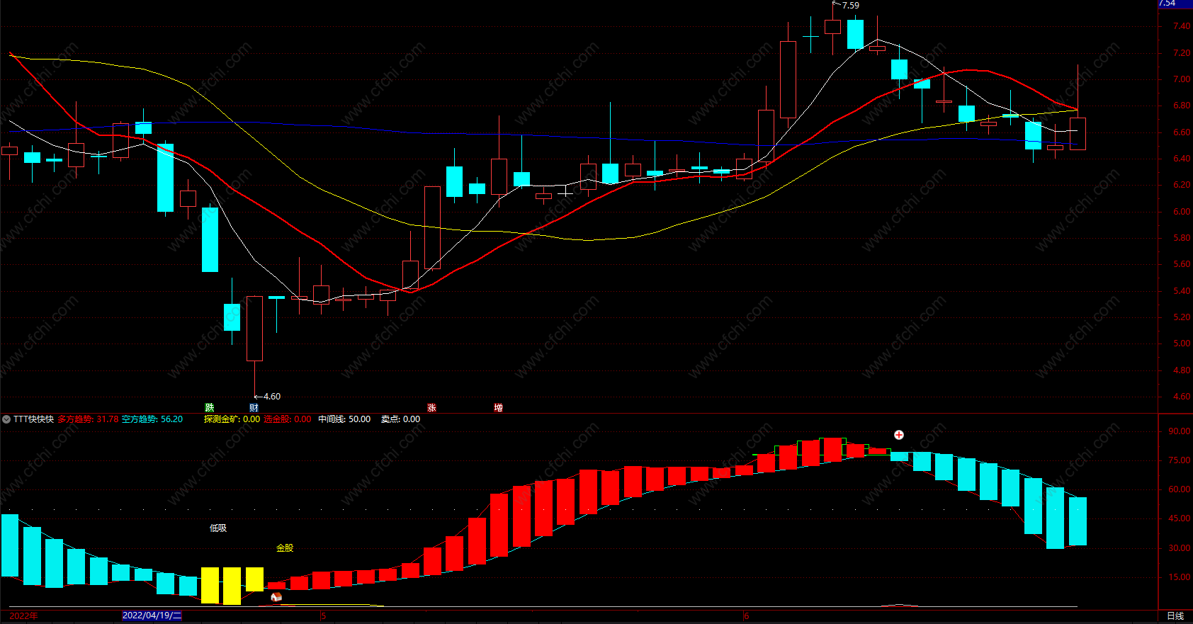Click the red plus marker in indicator panel
This screenshot has width=1193, height=624.
click(898, 435)
